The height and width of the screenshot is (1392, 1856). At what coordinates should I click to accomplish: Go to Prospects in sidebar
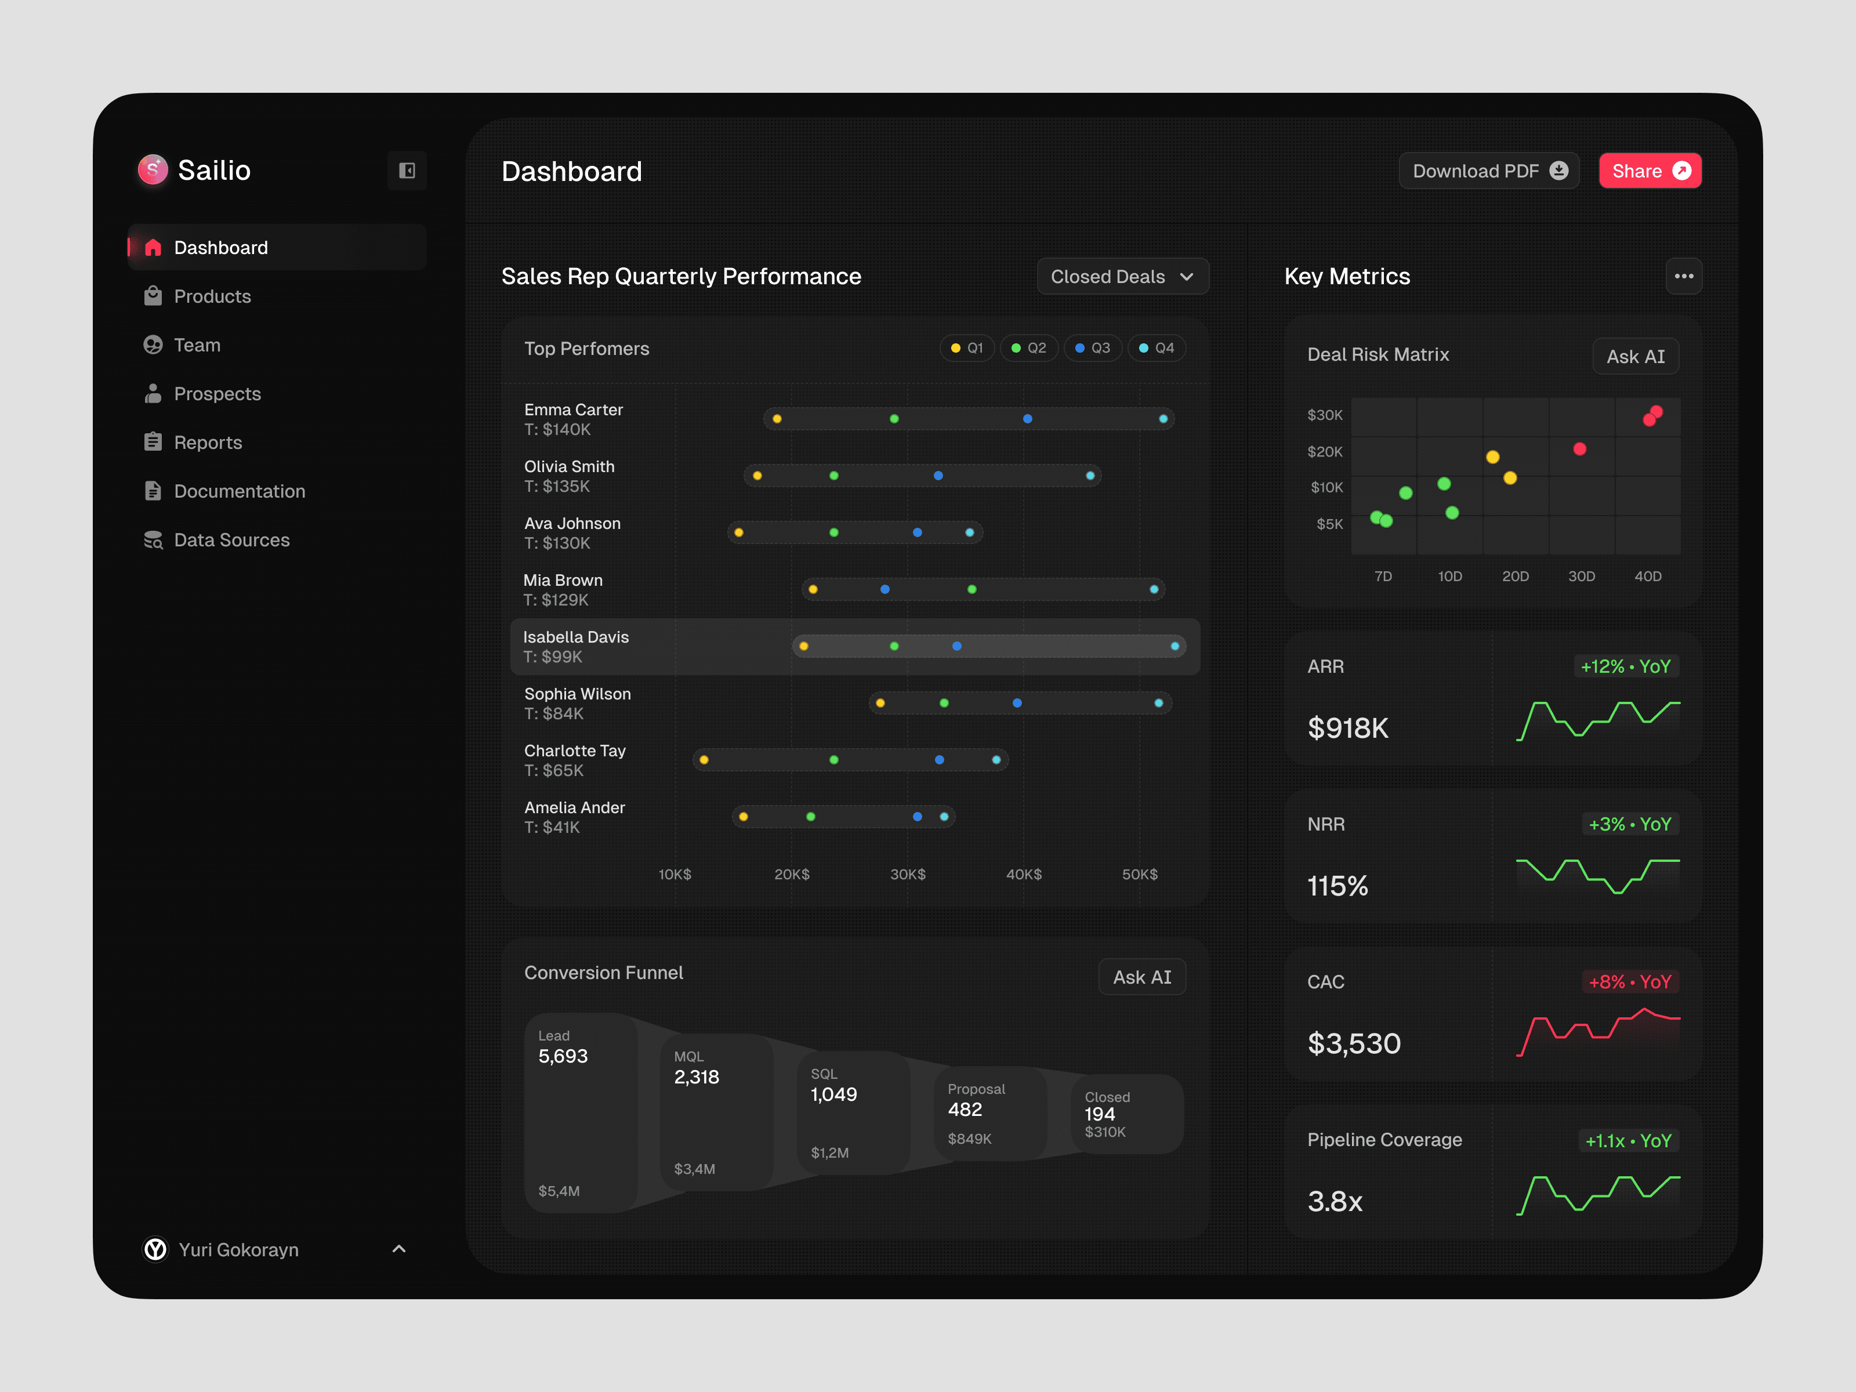coord(217,393)
